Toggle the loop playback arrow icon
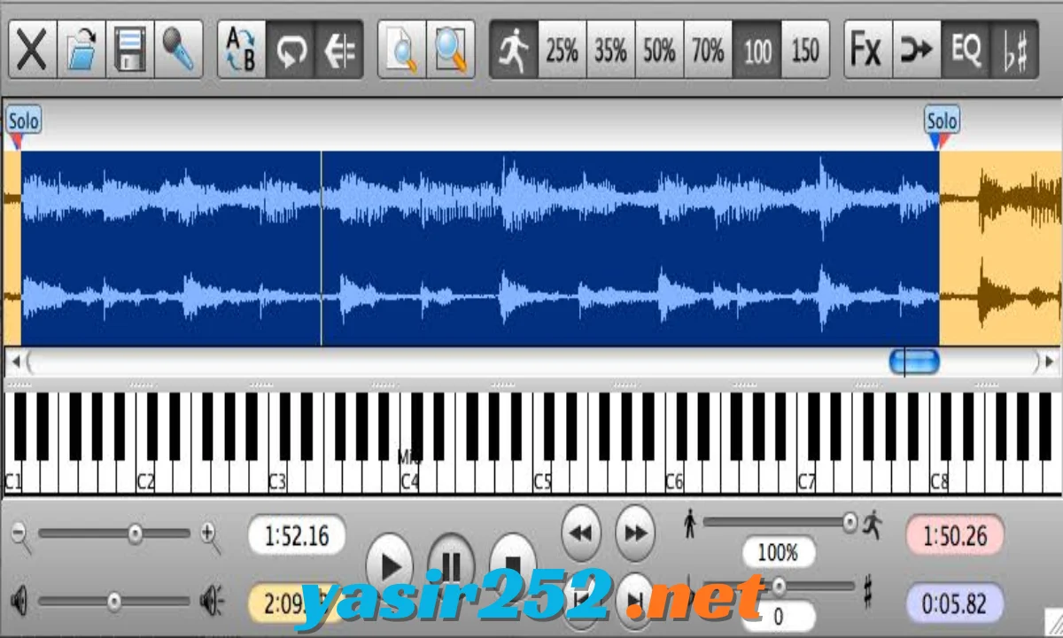Screen dimensions: 1063x638 291,51
